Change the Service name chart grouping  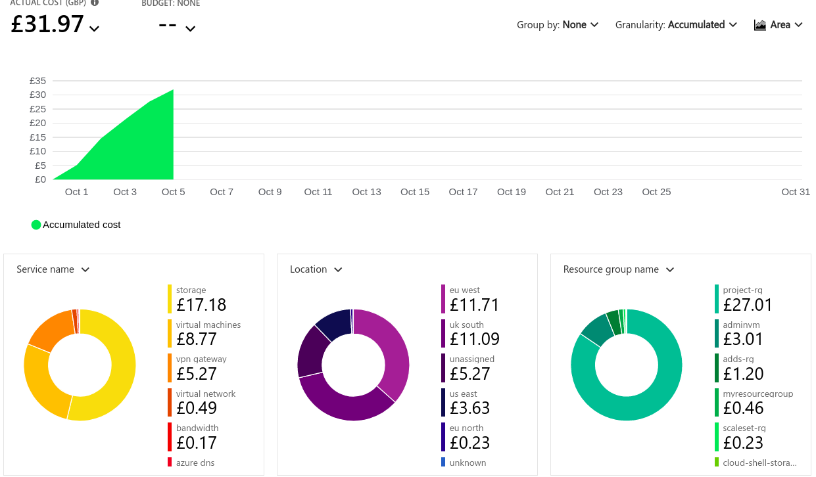[x=53, y=269]
